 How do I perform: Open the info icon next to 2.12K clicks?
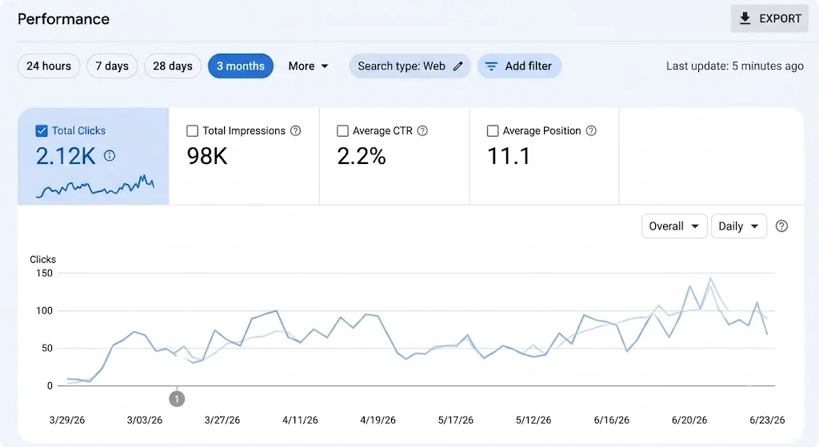[x=109, y=156]
